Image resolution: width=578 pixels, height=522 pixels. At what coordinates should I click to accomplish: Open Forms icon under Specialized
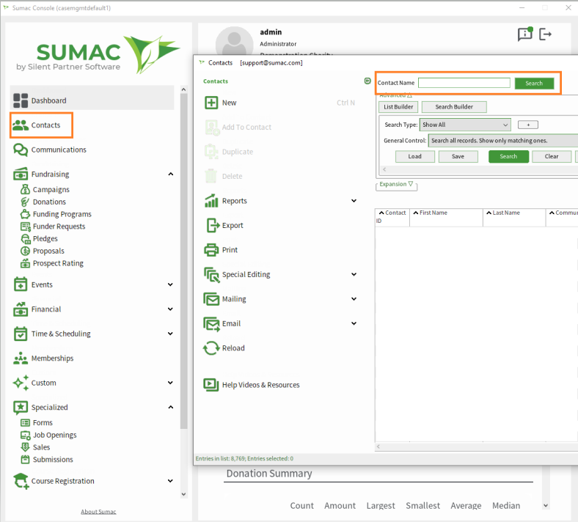coord(25,422)
